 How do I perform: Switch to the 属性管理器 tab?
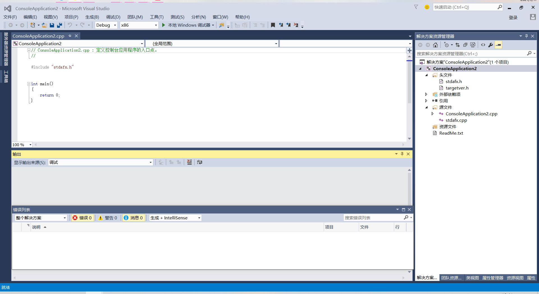pyautogui.click(x=493, y=278)
